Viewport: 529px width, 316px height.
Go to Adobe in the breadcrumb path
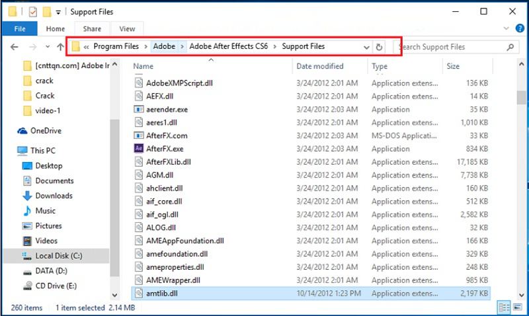(164, 47)
